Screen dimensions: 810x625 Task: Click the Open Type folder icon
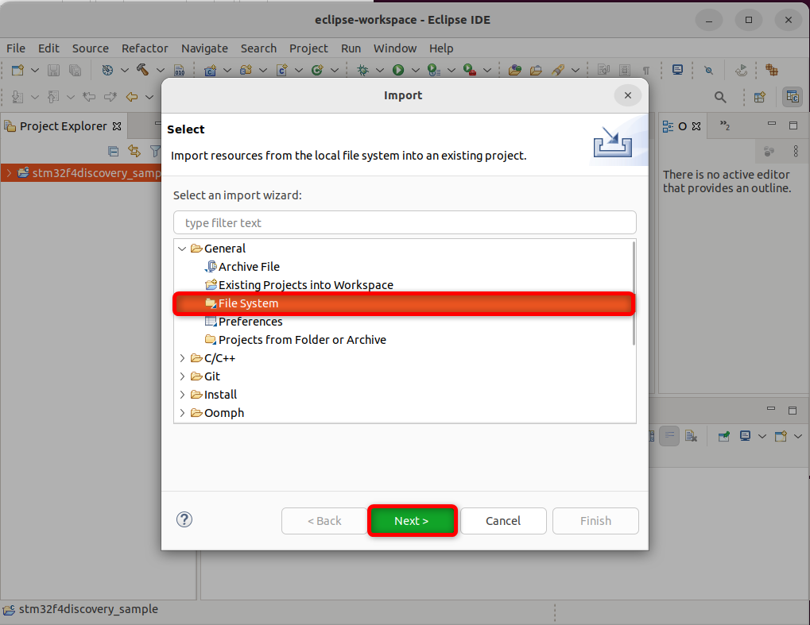[514, 70]
